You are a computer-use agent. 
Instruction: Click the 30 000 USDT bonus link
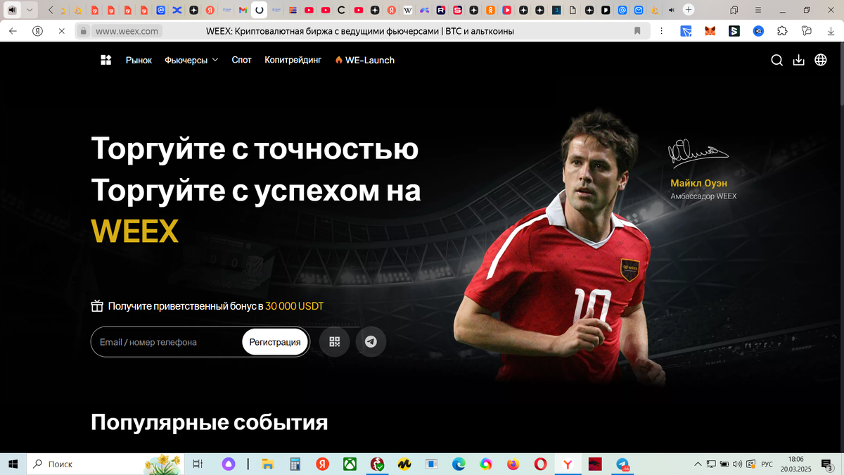point(295,306)
